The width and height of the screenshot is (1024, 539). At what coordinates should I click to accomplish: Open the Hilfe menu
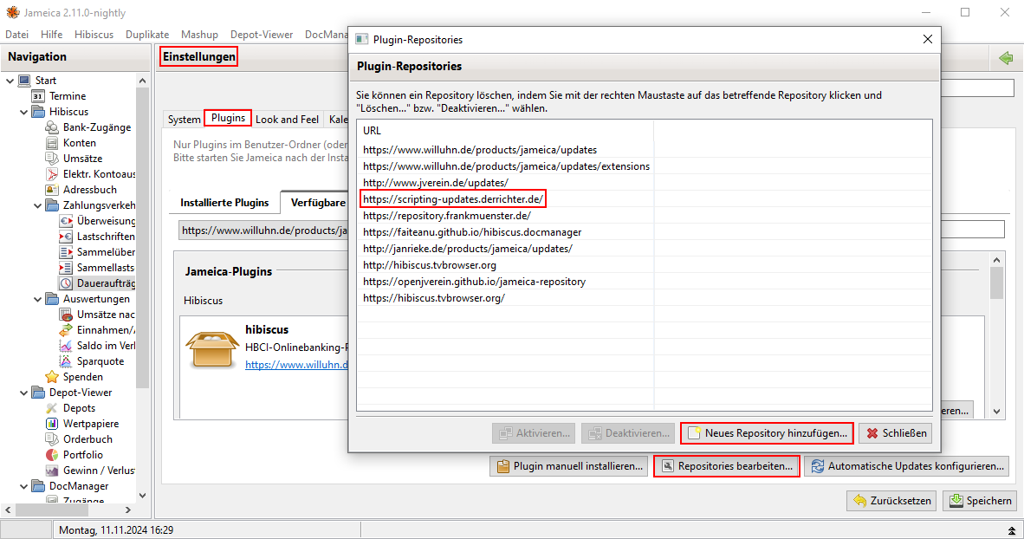52,35
